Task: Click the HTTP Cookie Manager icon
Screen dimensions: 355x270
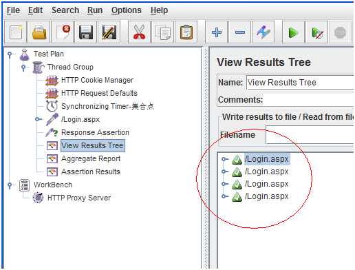Action: [x=52, y=81]
